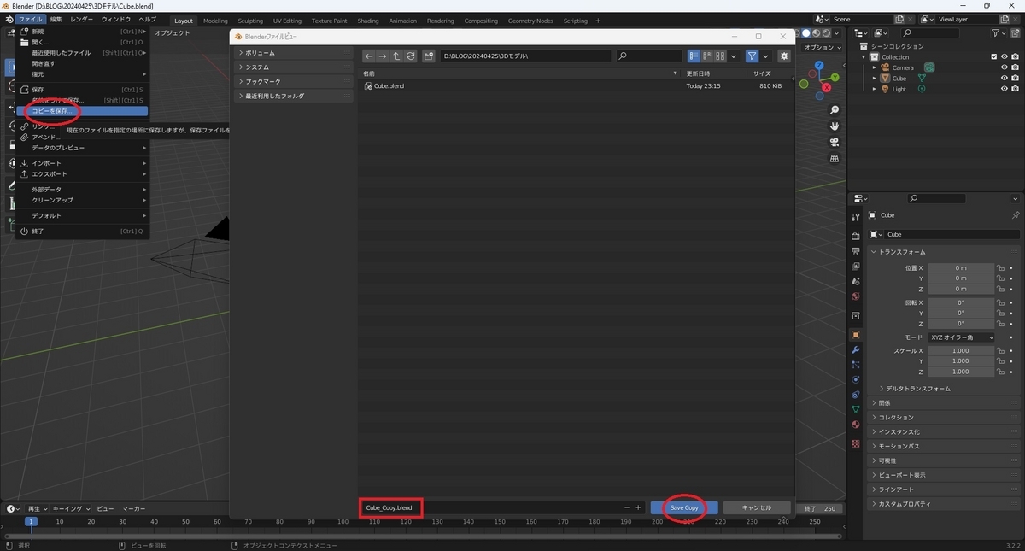Open Material properties tab
1025x551 pixels.
tap(856, 425)
